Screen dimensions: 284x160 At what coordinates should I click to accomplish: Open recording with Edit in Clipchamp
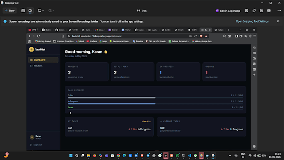click(x=228, y=11)
